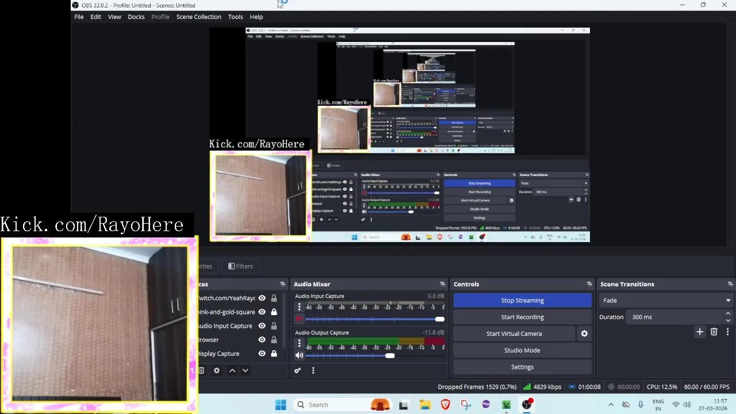Open File Explorer from taskbar
This screenshot has width=736, height=414.
coord(425,405)
